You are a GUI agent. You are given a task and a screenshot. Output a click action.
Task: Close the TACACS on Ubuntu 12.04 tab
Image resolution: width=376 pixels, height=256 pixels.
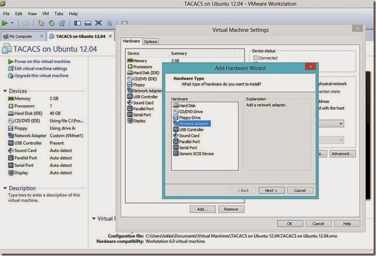tap(110, 36)
